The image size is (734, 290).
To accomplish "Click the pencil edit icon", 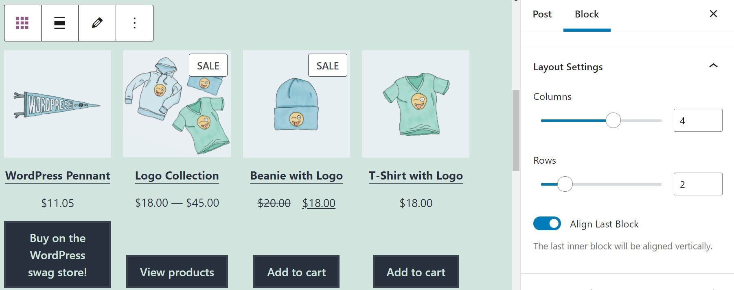I will pyautogui.click(x=97, y=23).
